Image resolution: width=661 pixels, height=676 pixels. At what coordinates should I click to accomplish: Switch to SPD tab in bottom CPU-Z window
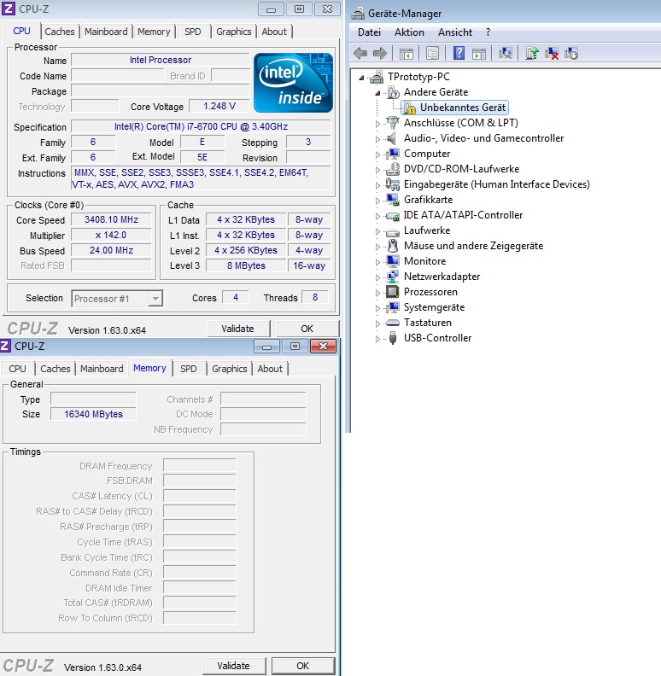tap(189, 369)
